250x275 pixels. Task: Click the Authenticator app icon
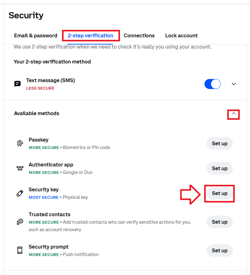pyautogui.click(x=20, y=168)
